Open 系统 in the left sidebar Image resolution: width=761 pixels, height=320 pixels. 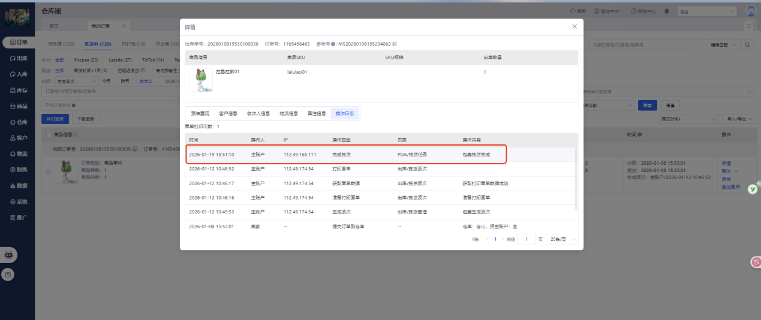tap(18, 202)
